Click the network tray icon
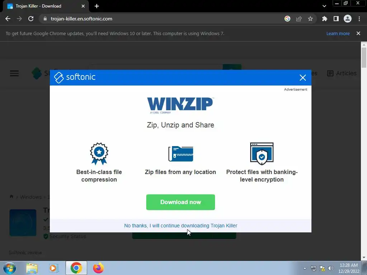The height and width of the screenshot is (275, 367). [313, 268]
